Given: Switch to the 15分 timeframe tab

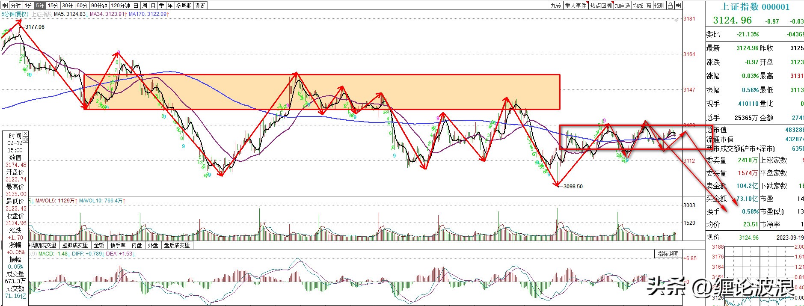Looking at the screenshot, I should (53, 6).
